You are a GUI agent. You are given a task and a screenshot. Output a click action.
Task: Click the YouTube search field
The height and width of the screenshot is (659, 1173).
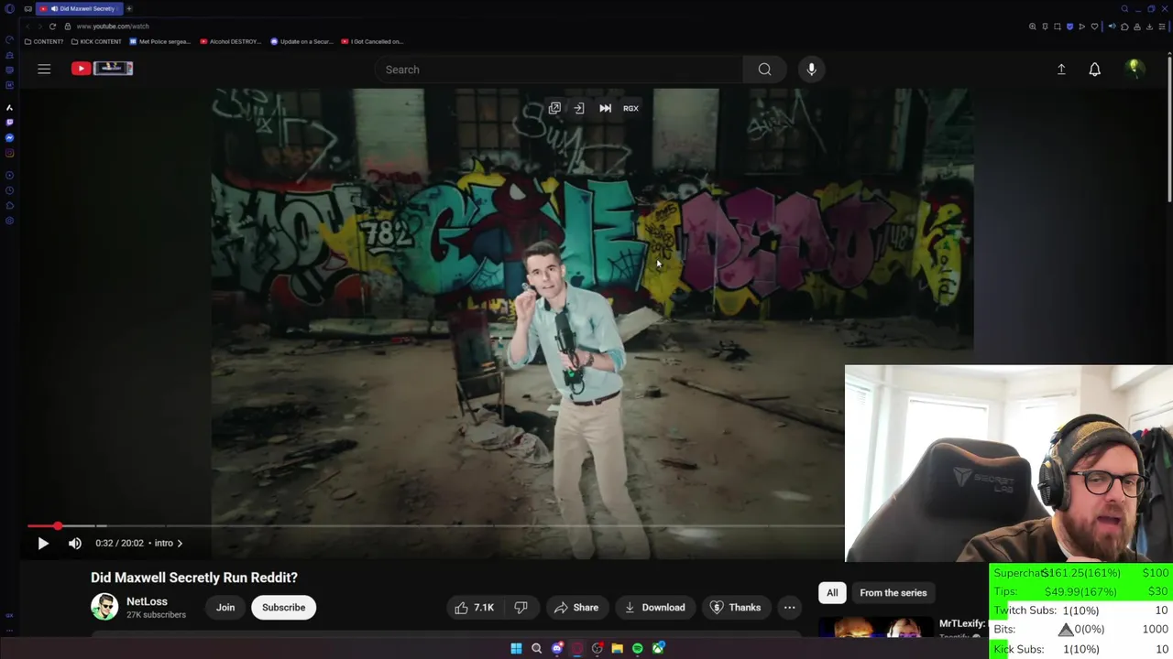[559, 70]
